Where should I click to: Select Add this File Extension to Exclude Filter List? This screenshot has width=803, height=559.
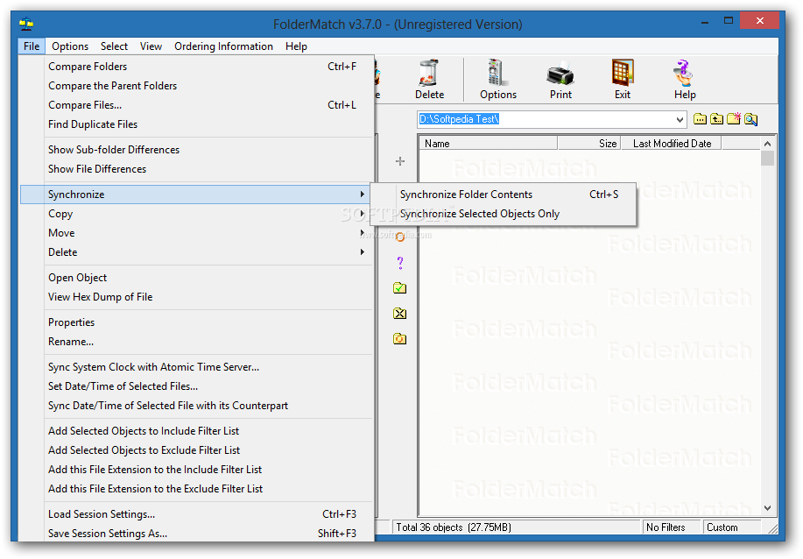197,489
